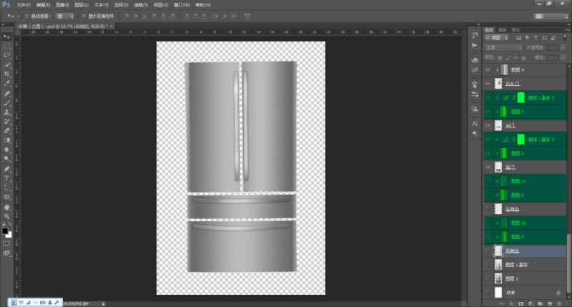The image size is (572, 307).
Task: Open the blend mode 正常 dropdown
Action: point(503,48)
